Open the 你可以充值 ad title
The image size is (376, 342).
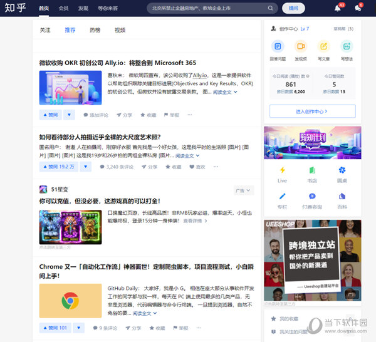[100, 201]
